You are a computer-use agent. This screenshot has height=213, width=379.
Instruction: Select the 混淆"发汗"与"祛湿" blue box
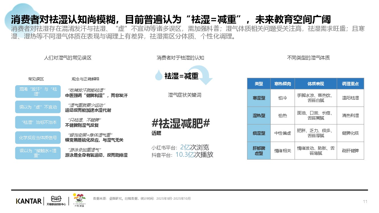click(x=38, y=91)
